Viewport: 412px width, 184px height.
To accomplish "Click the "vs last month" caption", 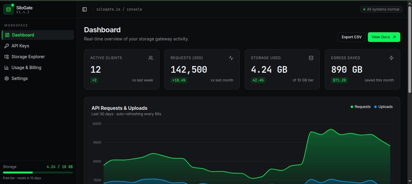I will tap(222, 80).
